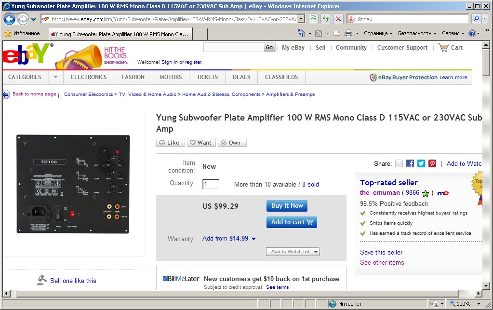This screenshot has width=493, height=310.
Task: Click the Print toolbar icon
Action: (348, 33)
